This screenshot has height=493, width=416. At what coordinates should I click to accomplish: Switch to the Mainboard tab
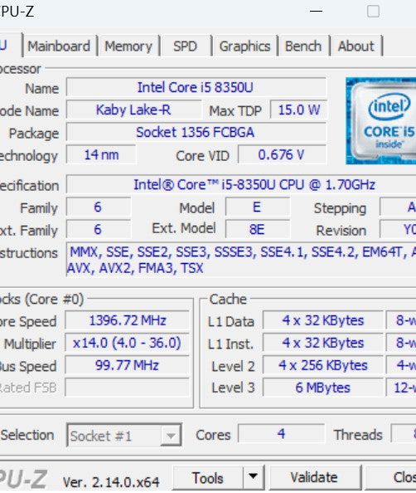click(x=59, y=46)
